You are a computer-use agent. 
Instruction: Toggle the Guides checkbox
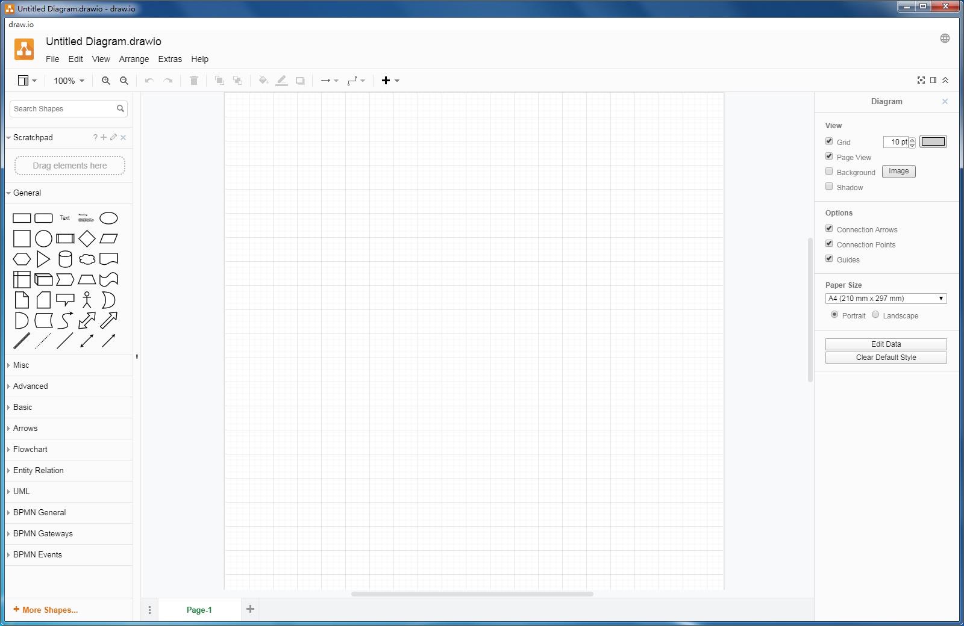[x=829, y=258]
